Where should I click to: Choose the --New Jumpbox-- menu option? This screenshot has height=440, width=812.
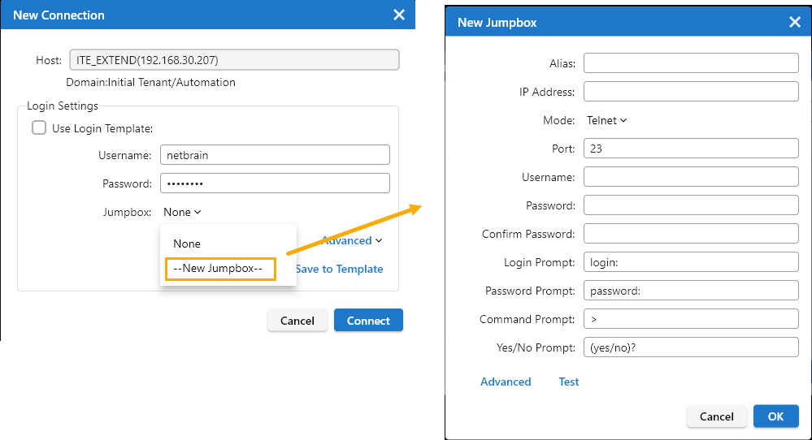219,269
